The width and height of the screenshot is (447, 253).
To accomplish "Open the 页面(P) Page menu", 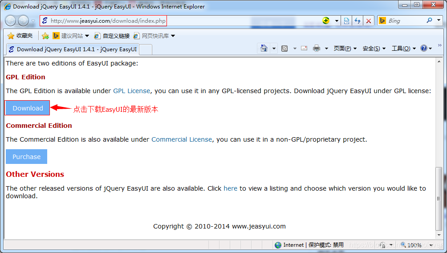I will coord(345,49).
